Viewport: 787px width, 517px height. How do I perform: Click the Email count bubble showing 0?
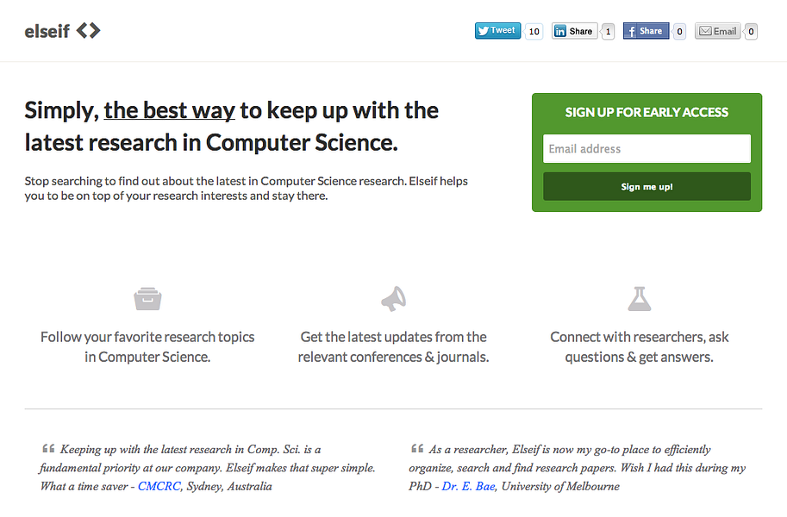pos(751,32)
